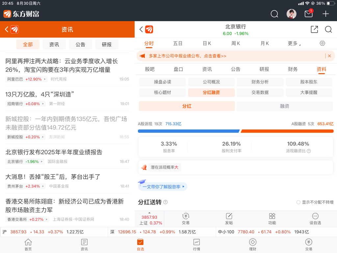The image size is (337, 253).
Task: Open help icon beside 分红送转
Action: 165,202
